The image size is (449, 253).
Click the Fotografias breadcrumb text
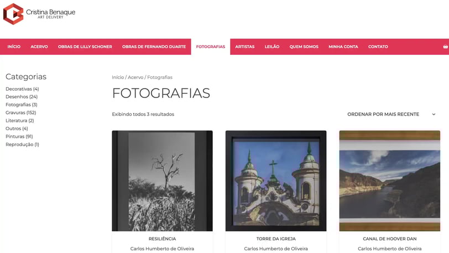tap(160, 78)
